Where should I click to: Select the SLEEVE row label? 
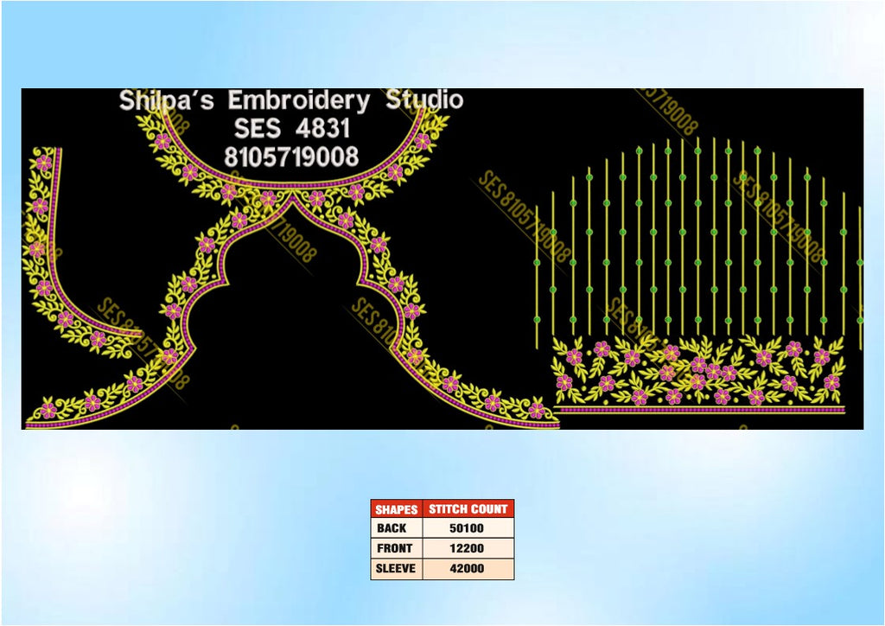click(396, 568)
